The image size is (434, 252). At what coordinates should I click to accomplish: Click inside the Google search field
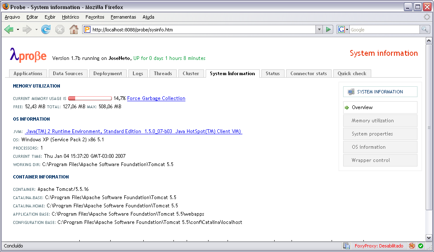[384, 30]
